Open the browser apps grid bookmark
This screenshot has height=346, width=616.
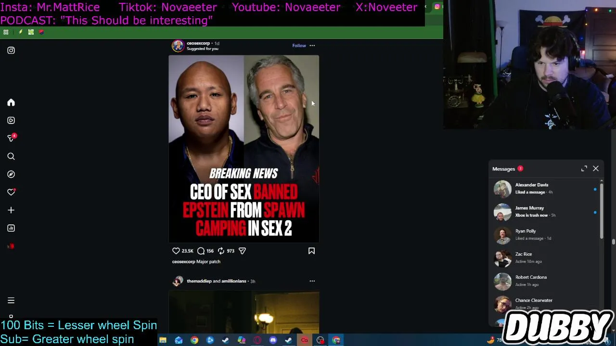coord(6,32)
